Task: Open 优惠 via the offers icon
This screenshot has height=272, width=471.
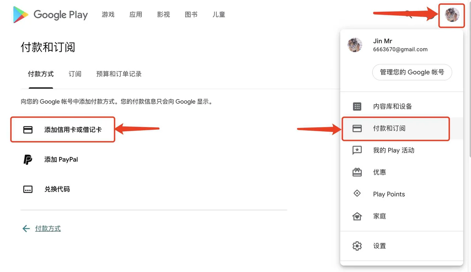Action: (x=357, y=172)
